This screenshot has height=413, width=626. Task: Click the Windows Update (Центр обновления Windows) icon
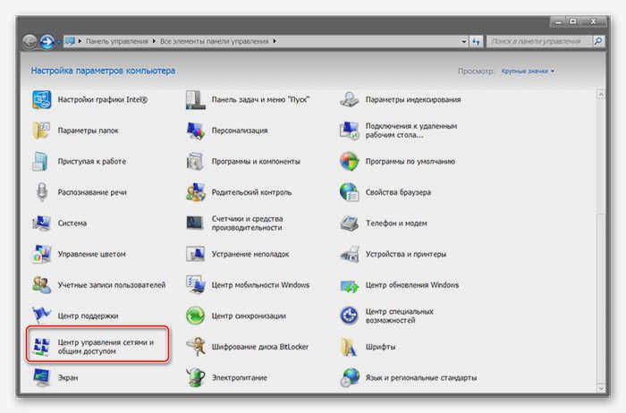point(350,285)
